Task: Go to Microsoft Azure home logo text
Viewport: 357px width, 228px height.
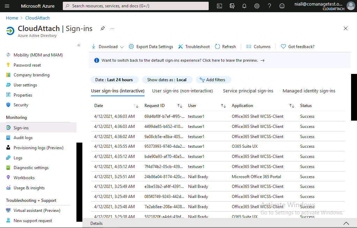Action: coord(38,6)
